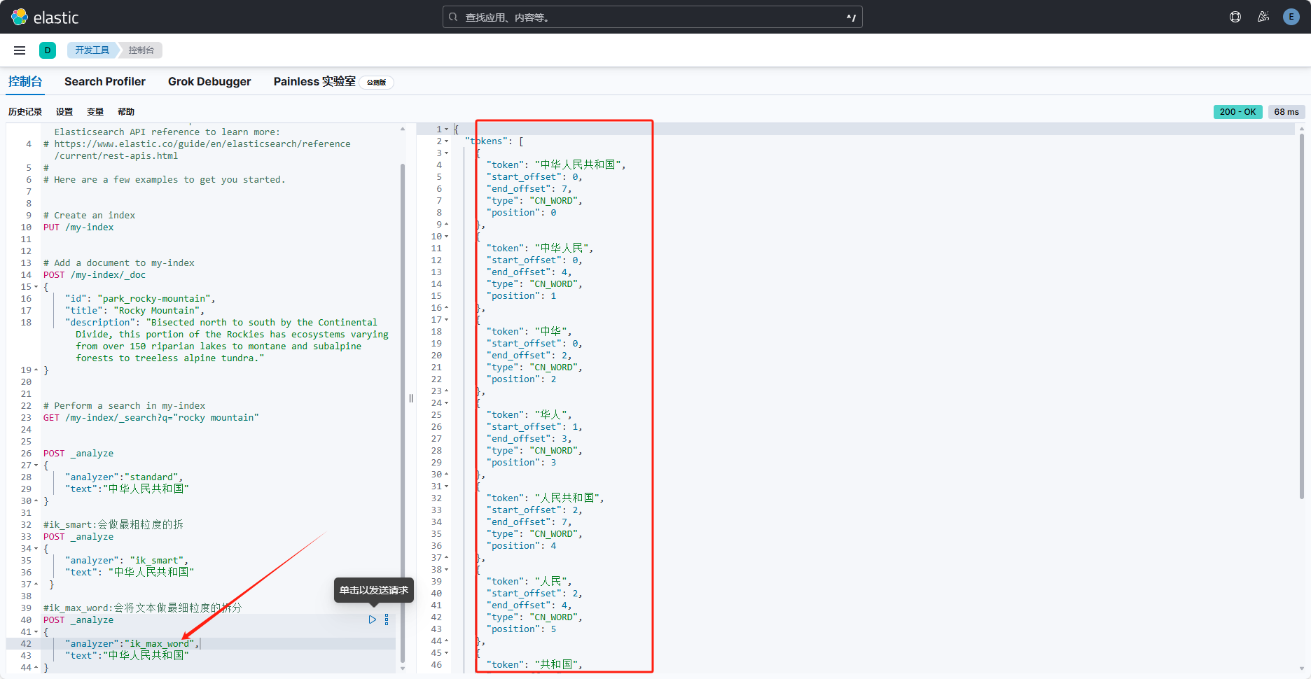Screen dimensions: 1311x679
Task: Open request options wrench menu
Action: pyautogui.click(x=387, y=619)
